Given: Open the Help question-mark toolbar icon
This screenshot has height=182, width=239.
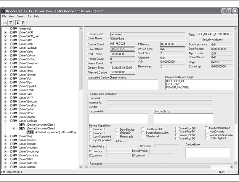Looking at the screenshot, I should 10,23.
